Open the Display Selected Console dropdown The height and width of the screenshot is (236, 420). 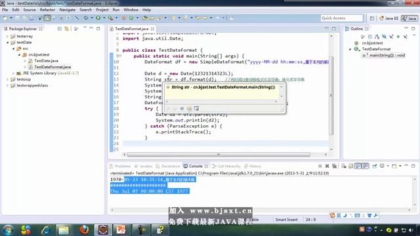(x=388, y=166)
